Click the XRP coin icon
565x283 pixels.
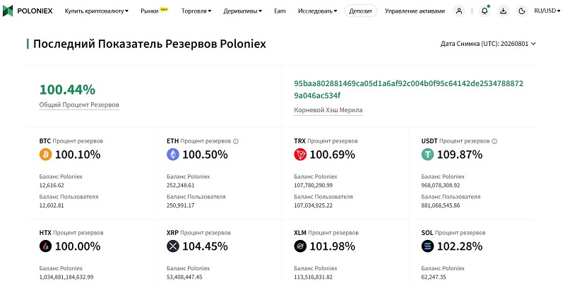[173, 246]
